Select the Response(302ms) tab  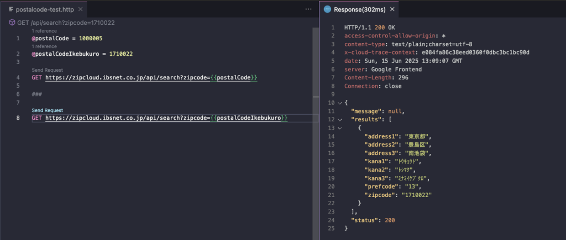click(359, 9)
